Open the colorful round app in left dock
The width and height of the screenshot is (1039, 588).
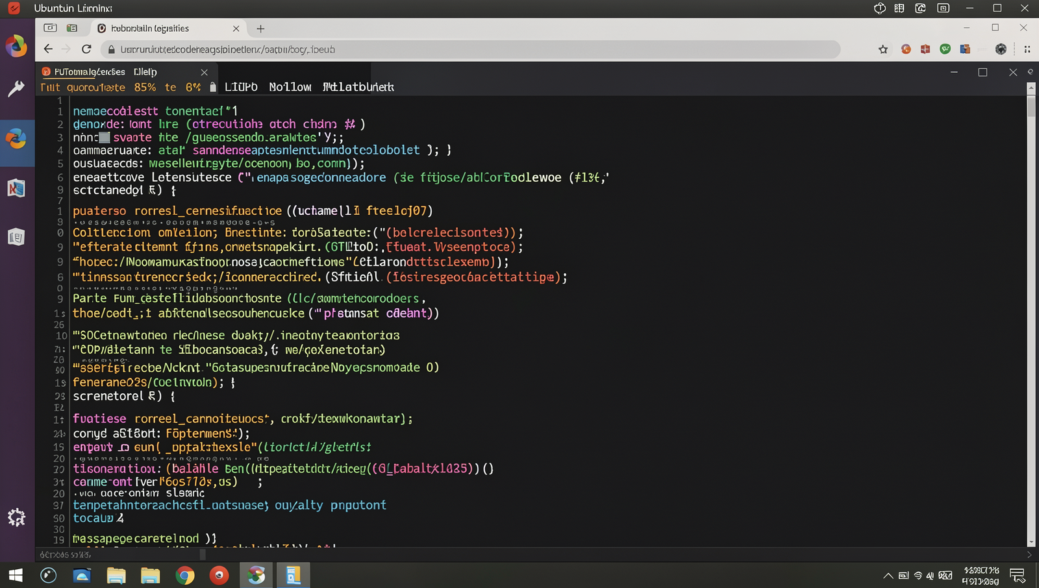point(16,46)
